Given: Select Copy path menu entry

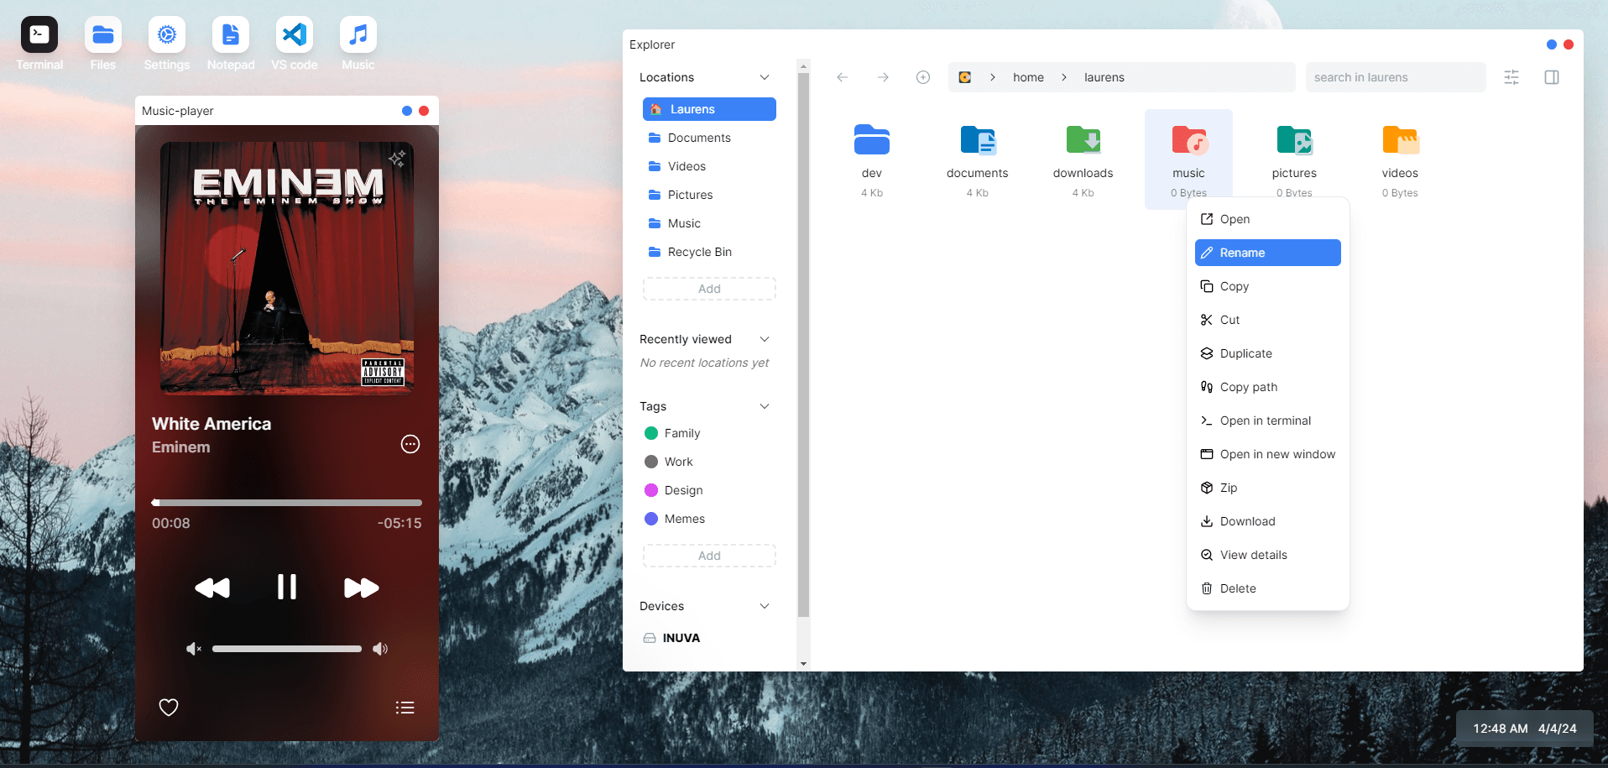Looking at the screenshot, I should pos(1268,387).
